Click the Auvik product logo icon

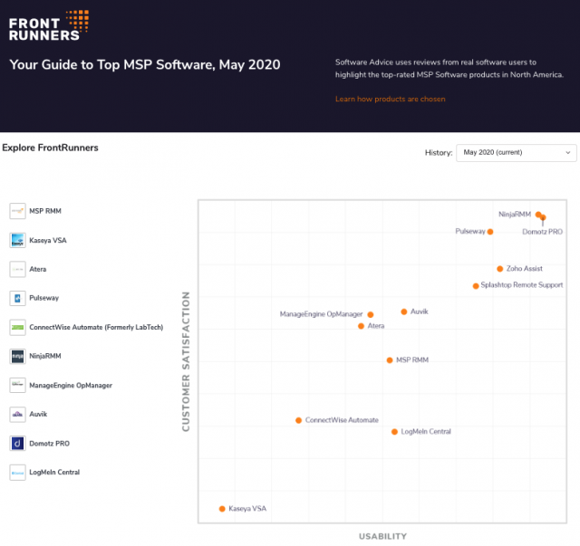(17, 415)
